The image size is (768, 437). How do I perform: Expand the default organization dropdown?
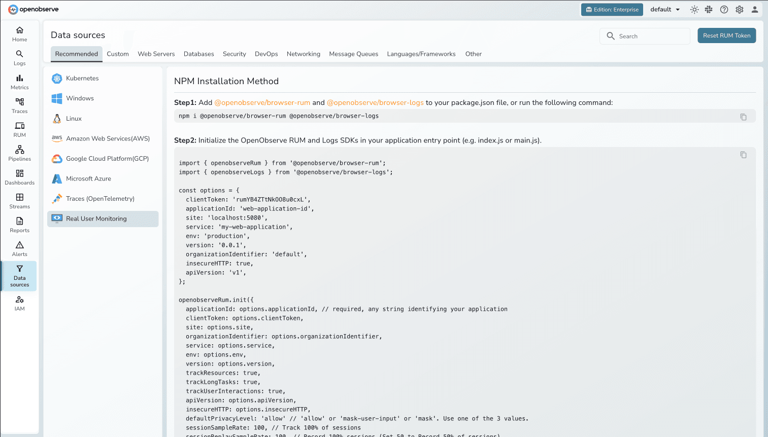pos(664,9)
